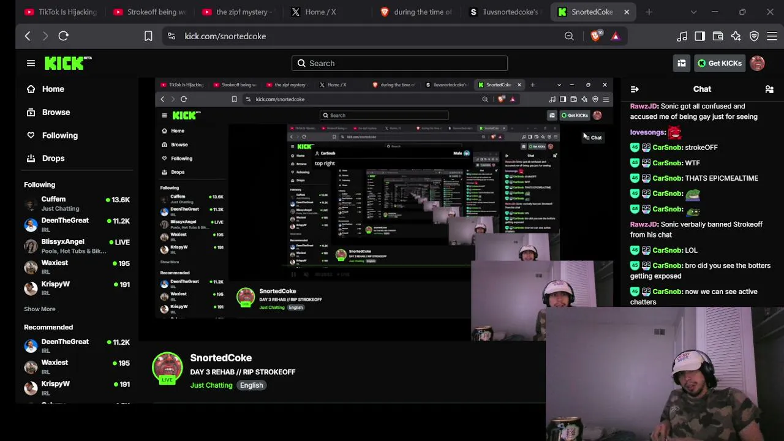Viewport: 784px width, 441px height.
Task: Switch to the Strokeoff being YouTube tab
Action: click(149, 12)
